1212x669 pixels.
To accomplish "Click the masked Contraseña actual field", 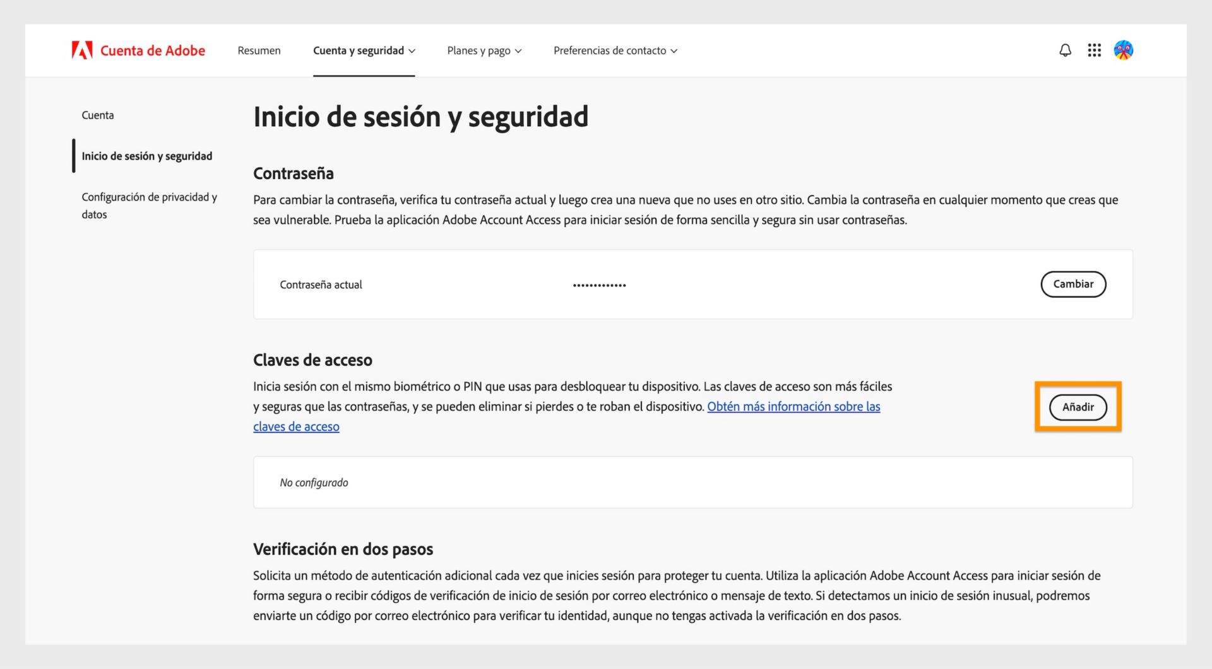I will pos(598,284).
